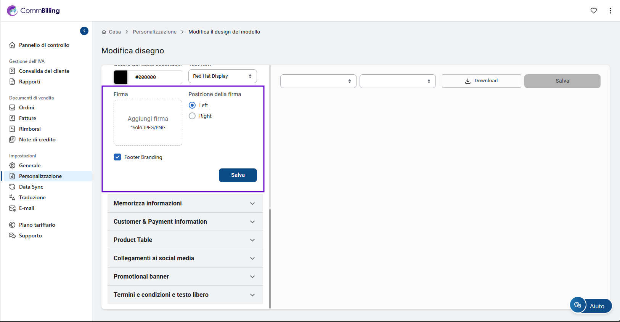The height and width of the screenshot is (322, 620).
Task: Expand the Product Table section
Action: pyautogui.click(x=185, y=240)
